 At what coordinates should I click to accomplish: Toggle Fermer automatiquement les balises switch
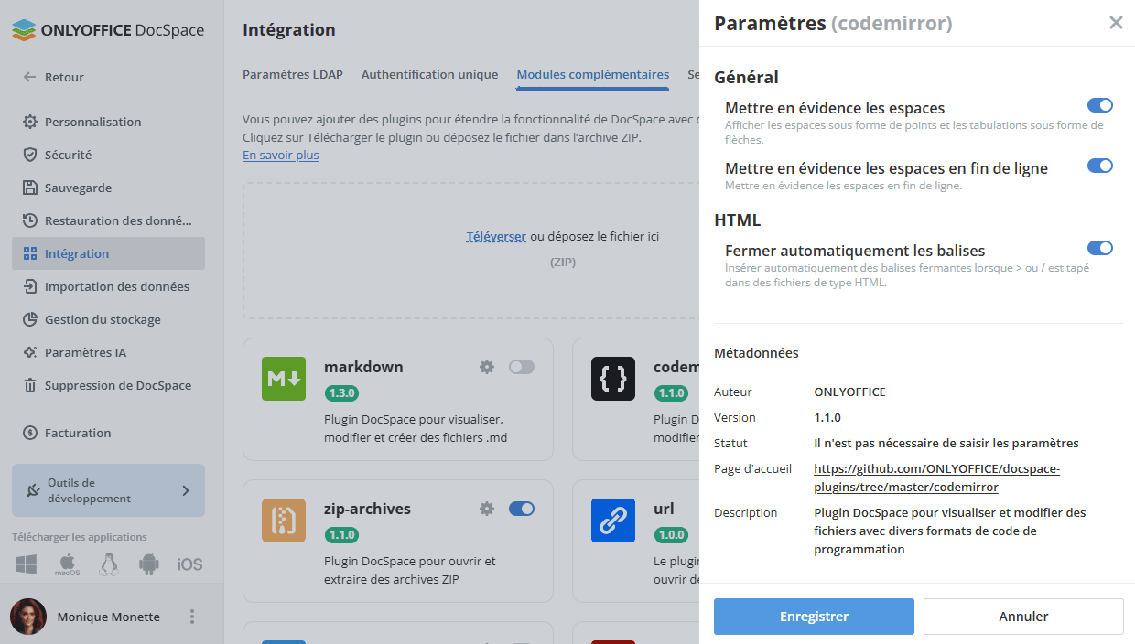(1100, 248)
